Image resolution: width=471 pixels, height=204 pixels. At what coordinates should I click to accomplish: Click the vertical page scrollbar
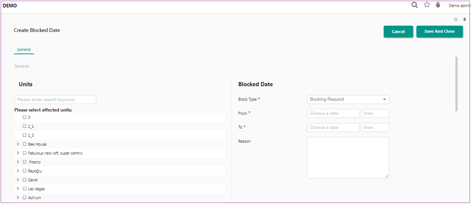(x=457, y=84)
